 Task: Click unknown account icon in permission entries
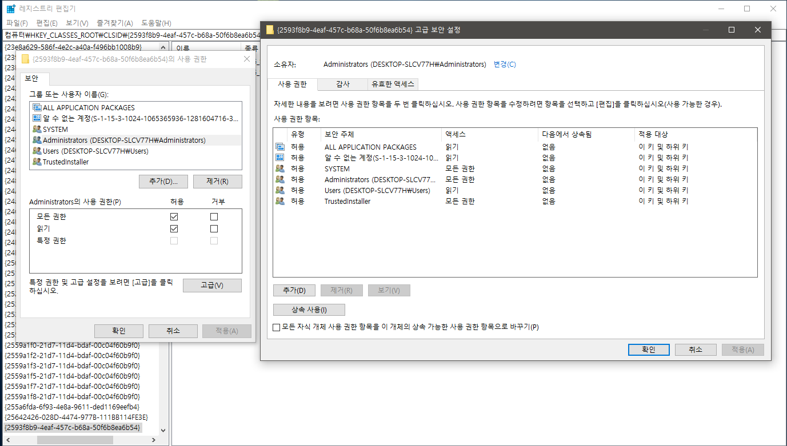coord(280,158)
